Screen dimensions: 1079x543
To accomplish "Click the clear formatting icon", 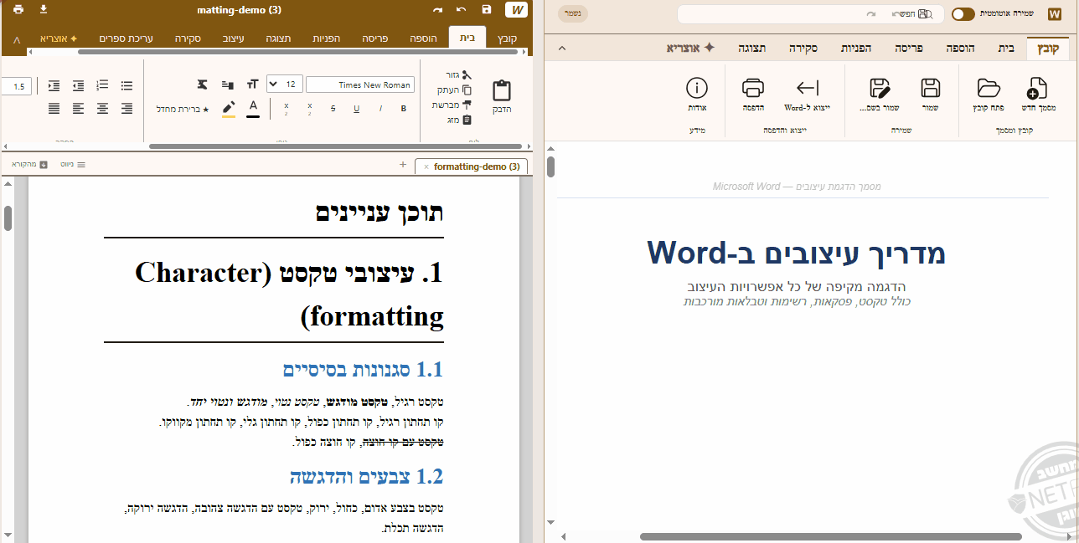I will 203,85.
